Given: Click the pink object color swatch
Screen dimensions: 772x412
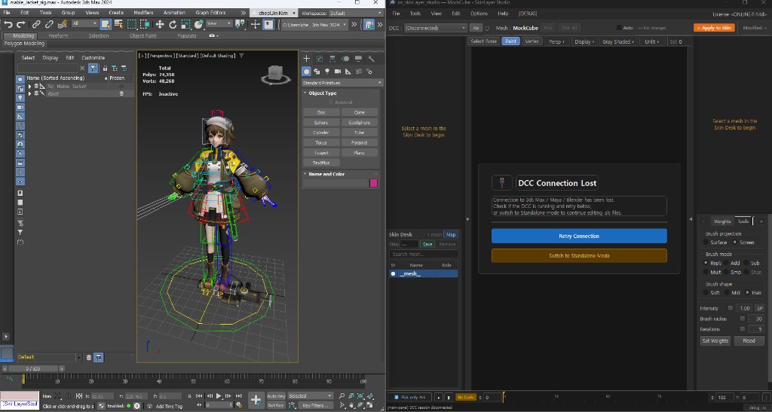Looking at the screenshot, I should [373, 183].
